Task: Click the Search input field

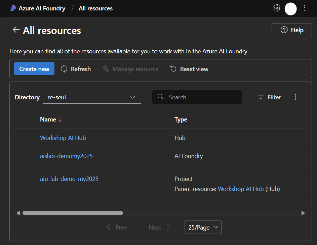Action: (x=197, y=97)
